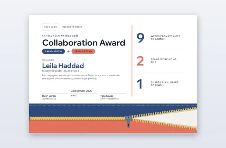Click the large blue number 9
Screen dimensions: 226x148
point(141,38)
